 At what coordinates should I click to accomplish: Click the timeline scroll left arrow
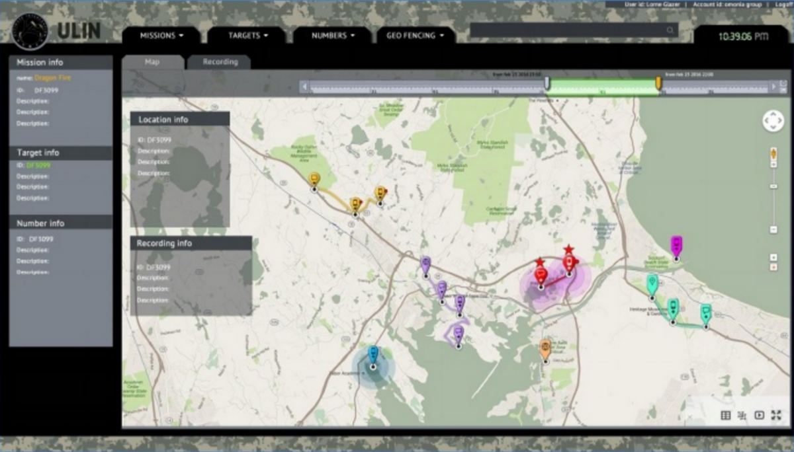point(304,87)
